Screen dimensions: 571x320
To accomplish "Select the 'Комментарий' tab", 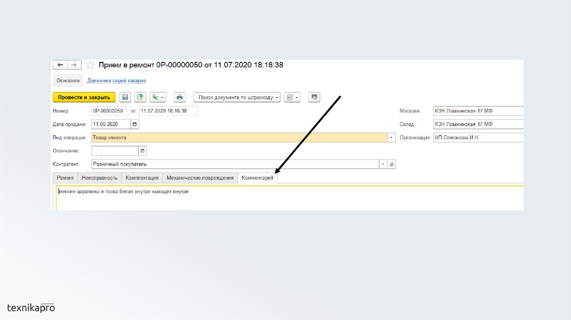I will click(x=258, y=178).
